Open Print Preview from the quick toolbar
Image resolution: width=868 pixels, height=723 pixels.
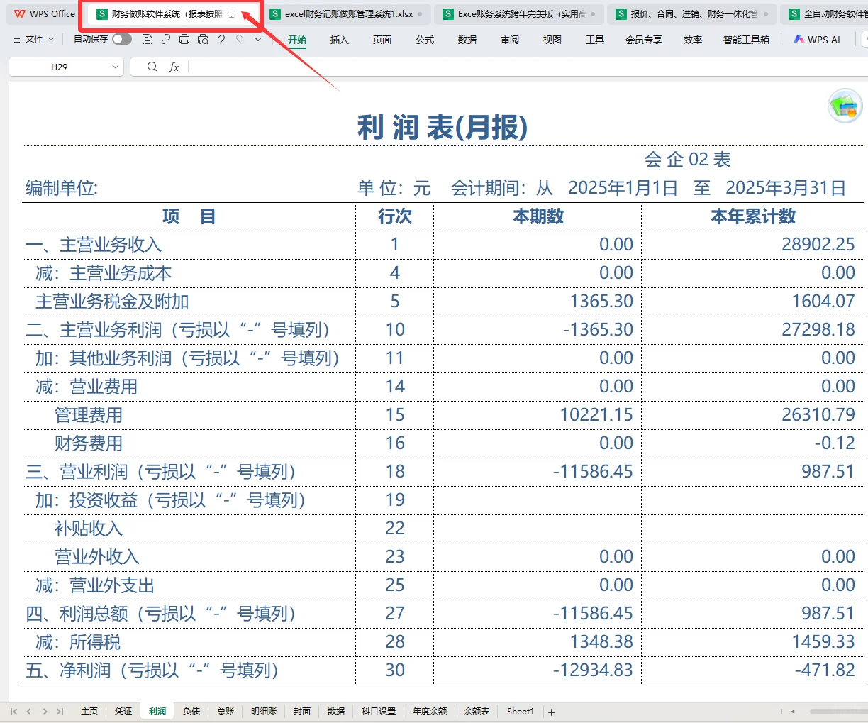coord(203,40)
